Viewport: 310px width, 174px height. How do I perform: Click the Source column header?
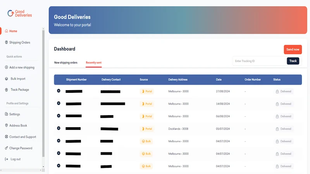(144, 80)
